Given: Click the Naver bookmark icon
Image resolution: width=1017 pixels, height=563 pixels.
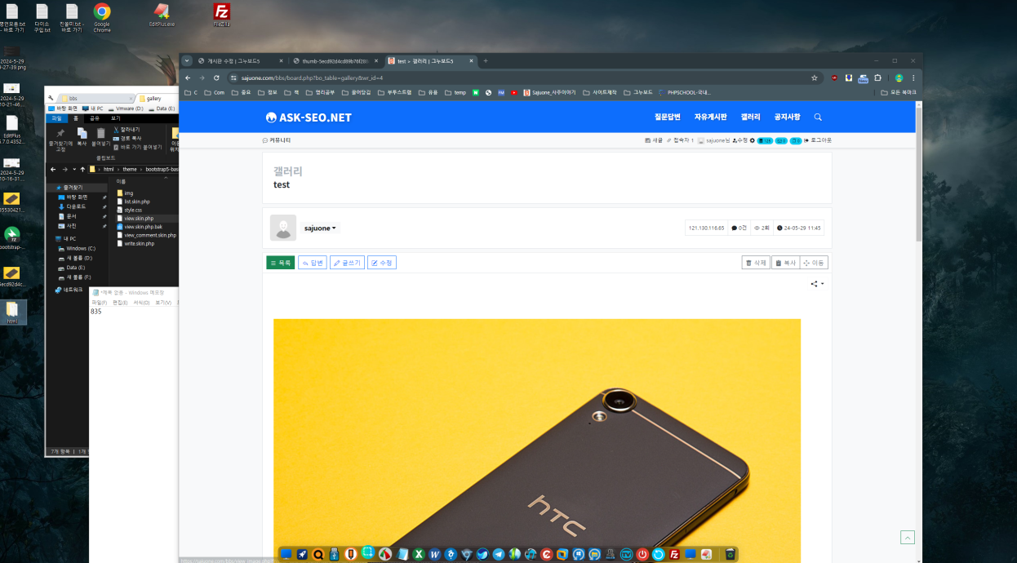Looking at the screenshot, I should tap(476, 92).
